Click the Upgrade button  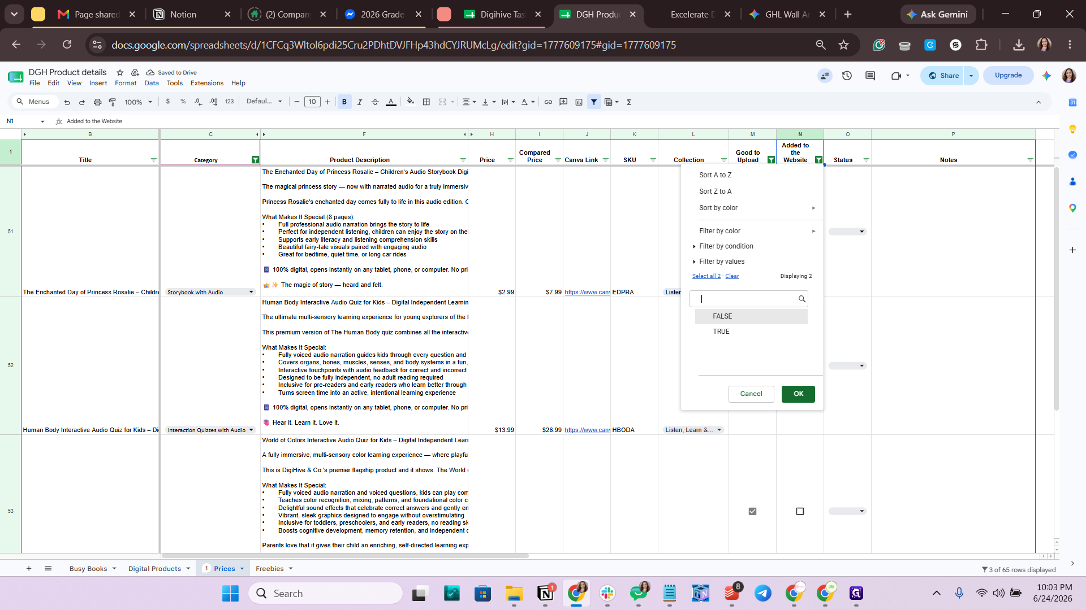pos(1008,75)
